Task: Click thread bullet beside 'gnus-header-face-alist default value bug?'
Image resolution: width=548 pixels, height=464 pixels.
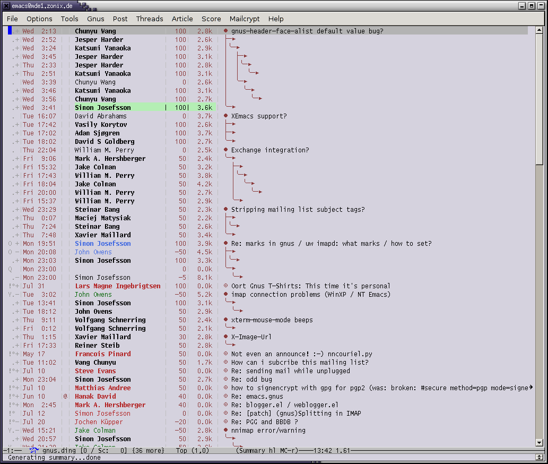Action: 226,31
